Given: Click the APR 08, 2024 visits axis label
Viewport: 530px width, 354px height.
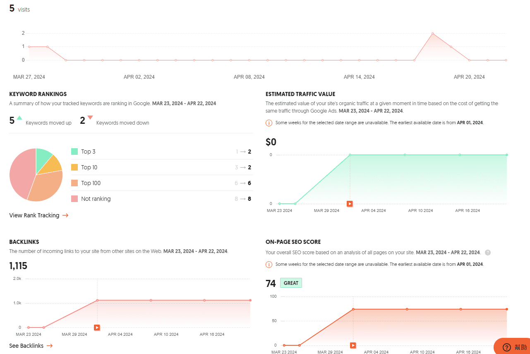Looking at the screenshot, I should tap(249, 77).
